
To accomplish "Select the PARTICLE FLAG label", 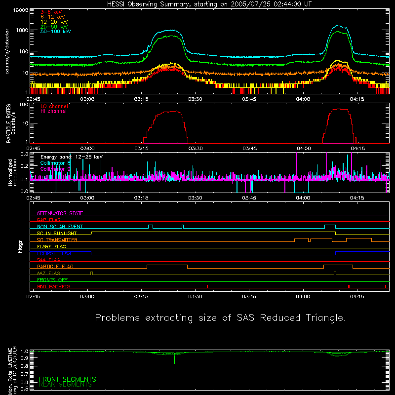I will coord(55,267).
